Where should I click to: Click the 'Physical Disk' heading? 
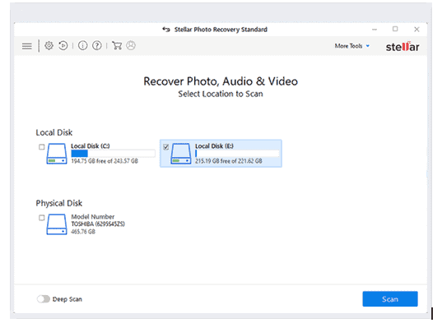click(59, 203)
